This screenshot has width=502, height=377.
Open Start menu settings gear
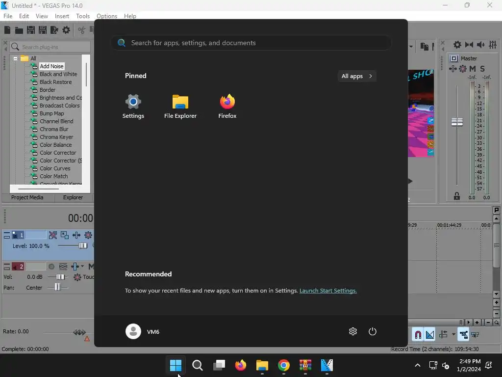coord(353,331)
